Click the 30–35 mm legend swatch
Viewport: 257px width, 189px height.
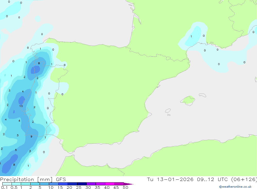(x=91, y=184)
